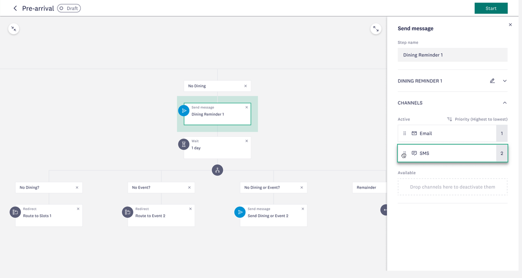Image resolution: width=522 pixels, height=278 pixels.
Task: Click the hourglass icon on the Wait step
Action: coord(184,144)
